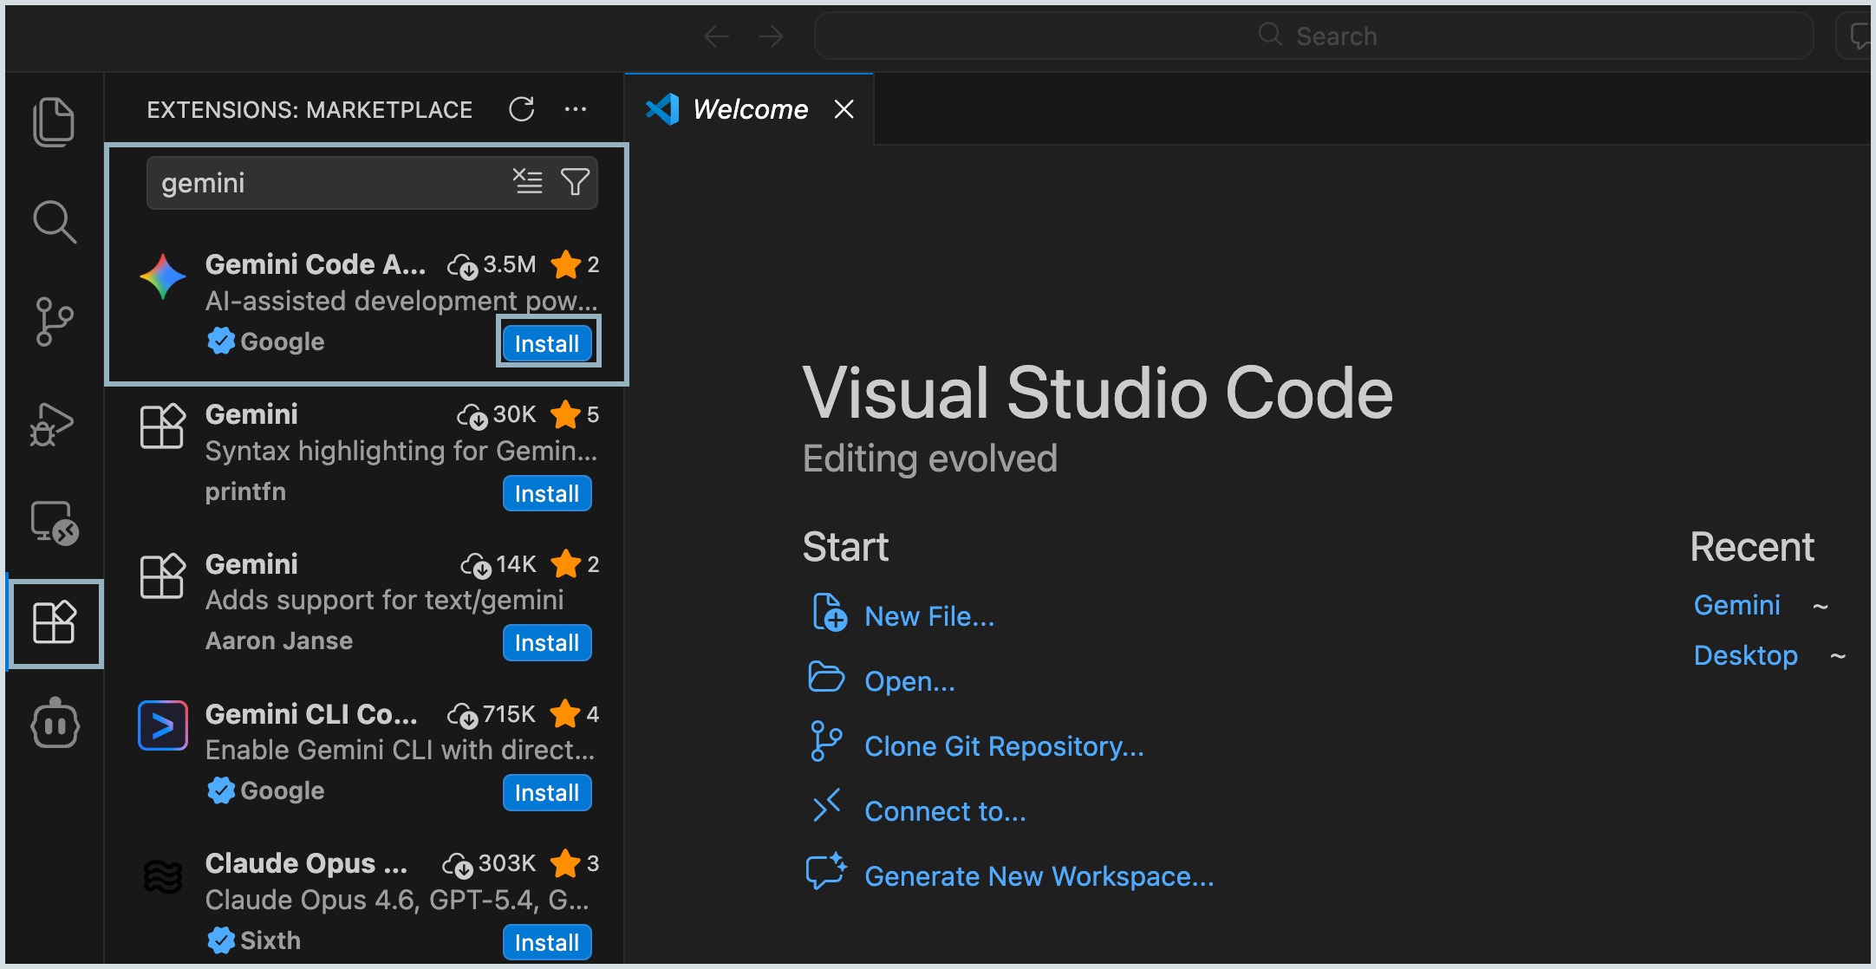Click the printfn publisher name

pyautogui.click(x=245, y=491)
